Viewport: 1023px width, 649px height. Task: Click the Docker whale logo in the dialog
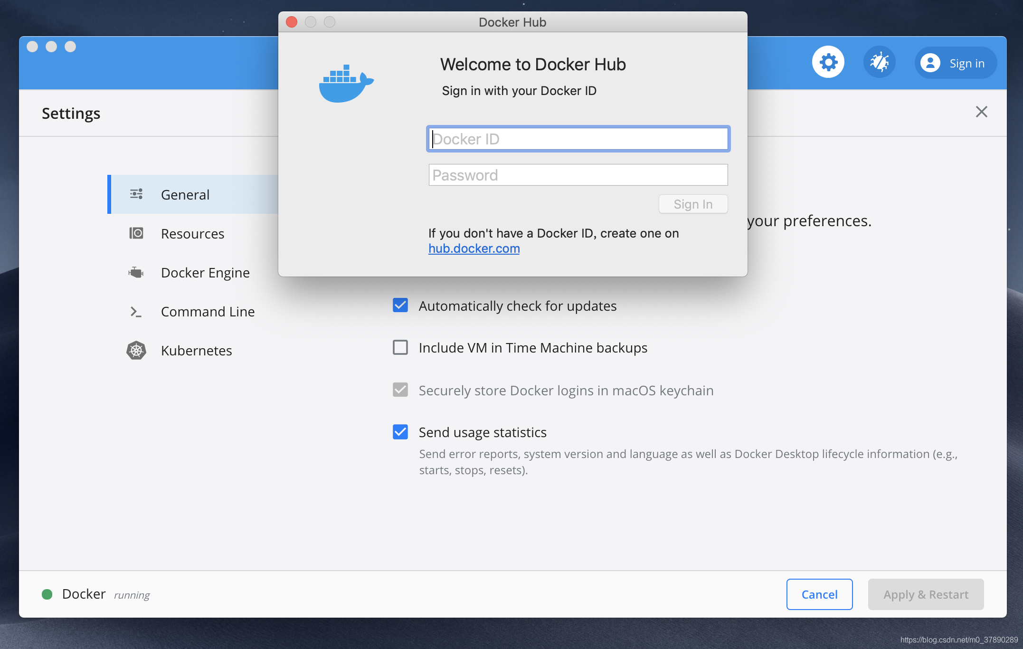346,84
